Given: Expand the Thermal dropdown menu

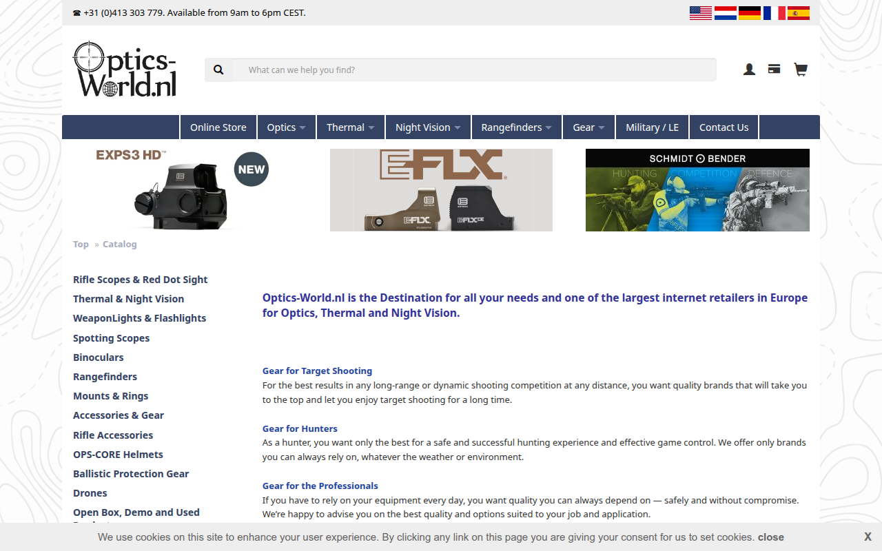Looking at the screenshot, I should tap(351, 127).
